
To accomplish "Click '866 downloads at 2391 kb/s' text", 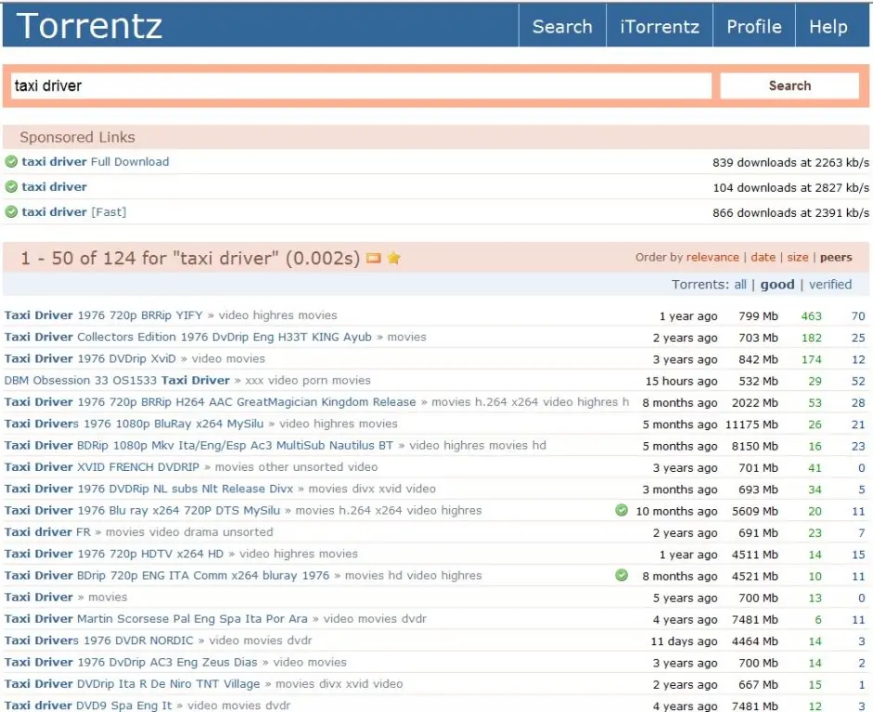I will pyautogui.click(x=790, y=212).
